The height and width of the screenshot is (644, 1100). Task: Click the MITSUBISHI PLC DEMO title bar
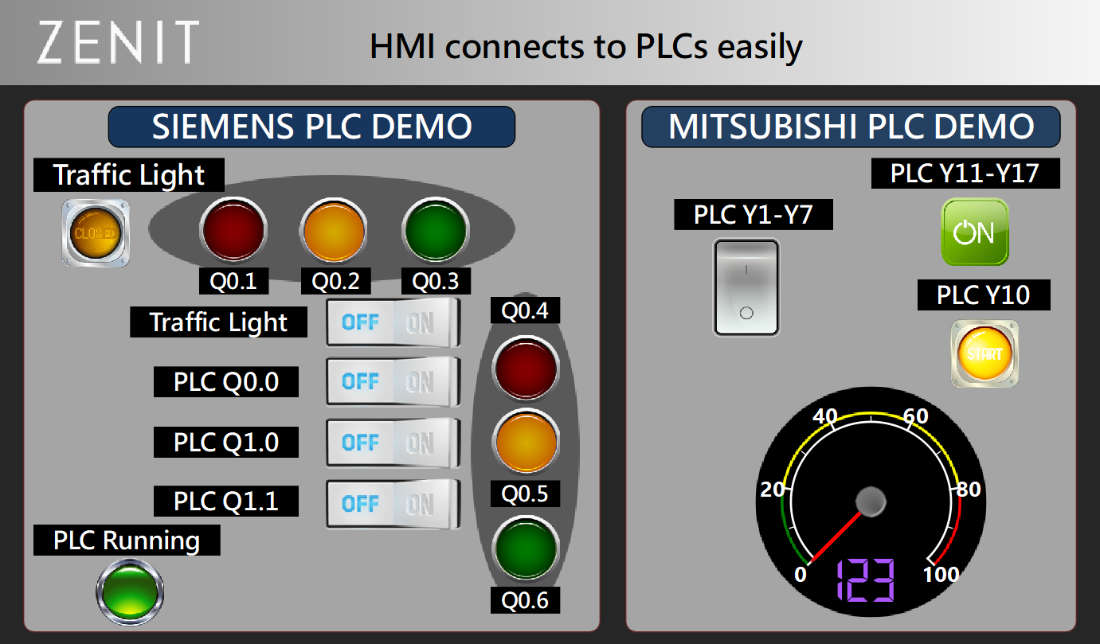pyautogui.click(x=851, y=126)
